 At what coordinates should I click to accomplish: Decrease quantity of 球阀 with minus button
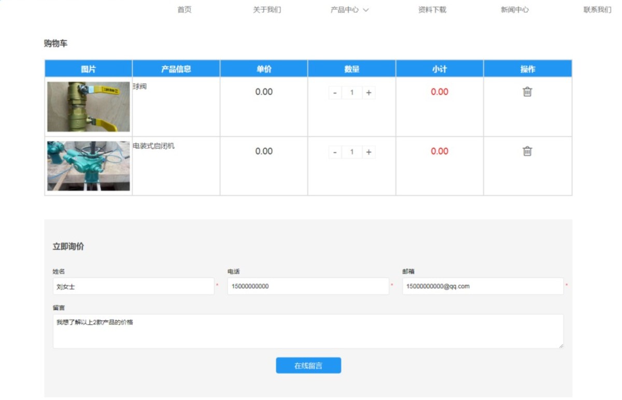[335, 93]
